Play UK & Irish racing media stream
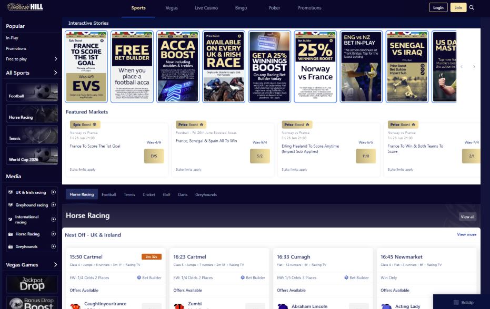 54,192
